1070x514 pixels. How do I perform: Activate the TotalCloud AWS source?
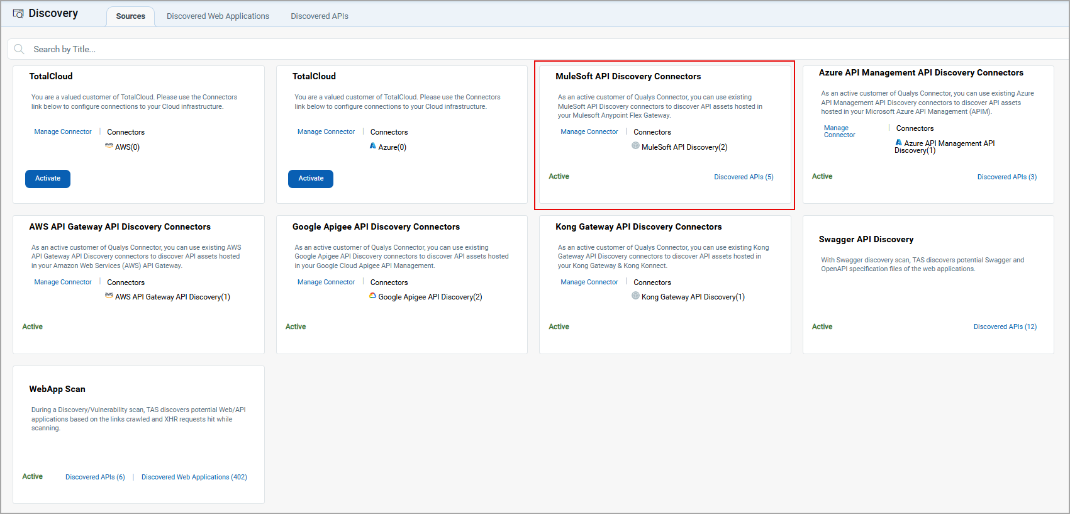pyautogui.click(x=48, y=179)
